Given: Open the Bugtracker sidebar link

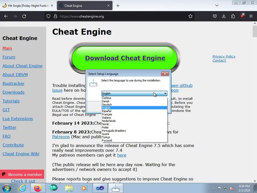Looking at the screenshot, I should pyautogui.click(x=14, y=83).
